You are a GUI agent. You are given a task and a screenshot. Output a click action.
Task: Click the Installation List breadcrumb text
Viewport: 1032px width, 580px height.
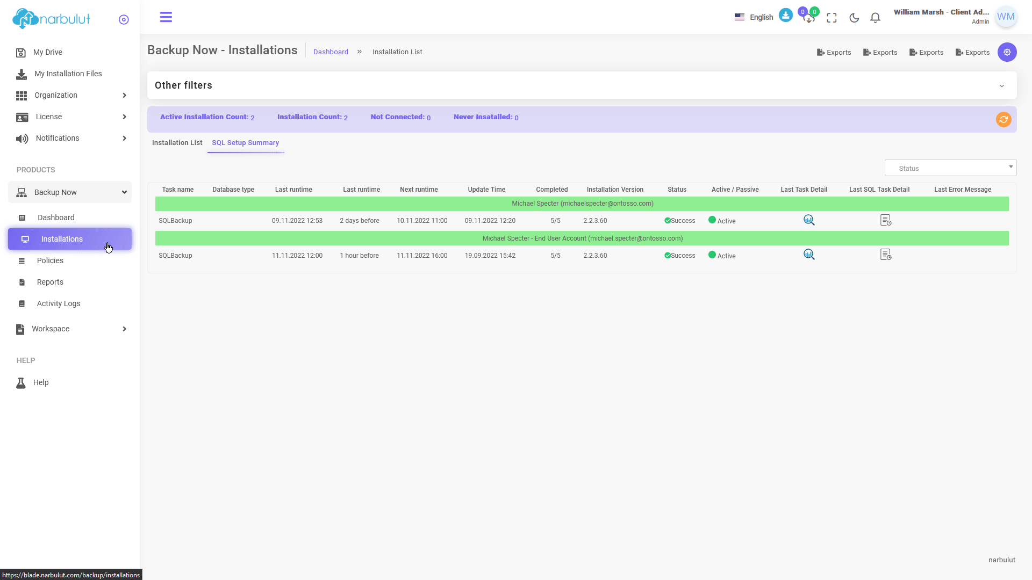click(x=397, y=52)
